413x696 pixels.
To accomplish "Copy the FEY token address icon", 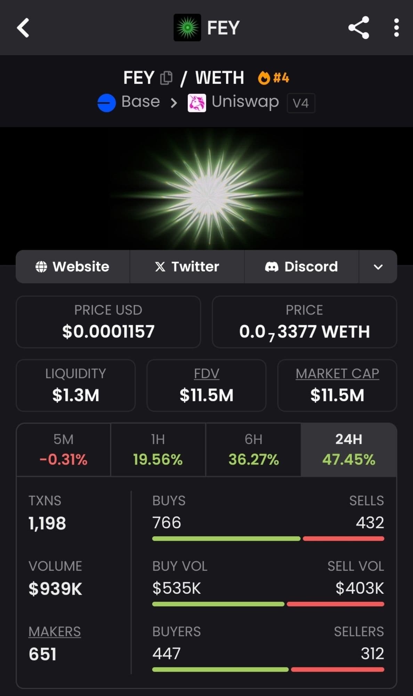I will [x=166, y=78].
